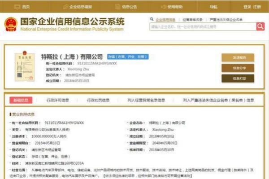Click the 企业信息填报 pencil icon
The image size is (269, 179).
65,7
